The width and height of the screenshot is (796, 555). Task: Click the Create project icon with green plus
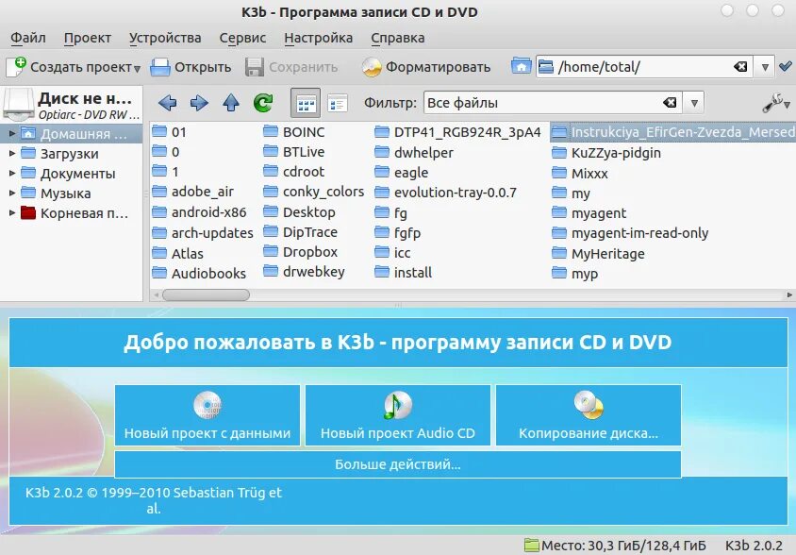pyautogui.click(x=16, y=67)
